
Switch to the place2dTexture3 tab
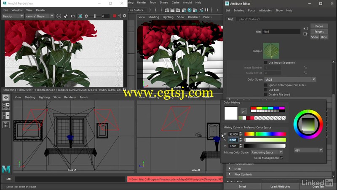pos(249,19)
